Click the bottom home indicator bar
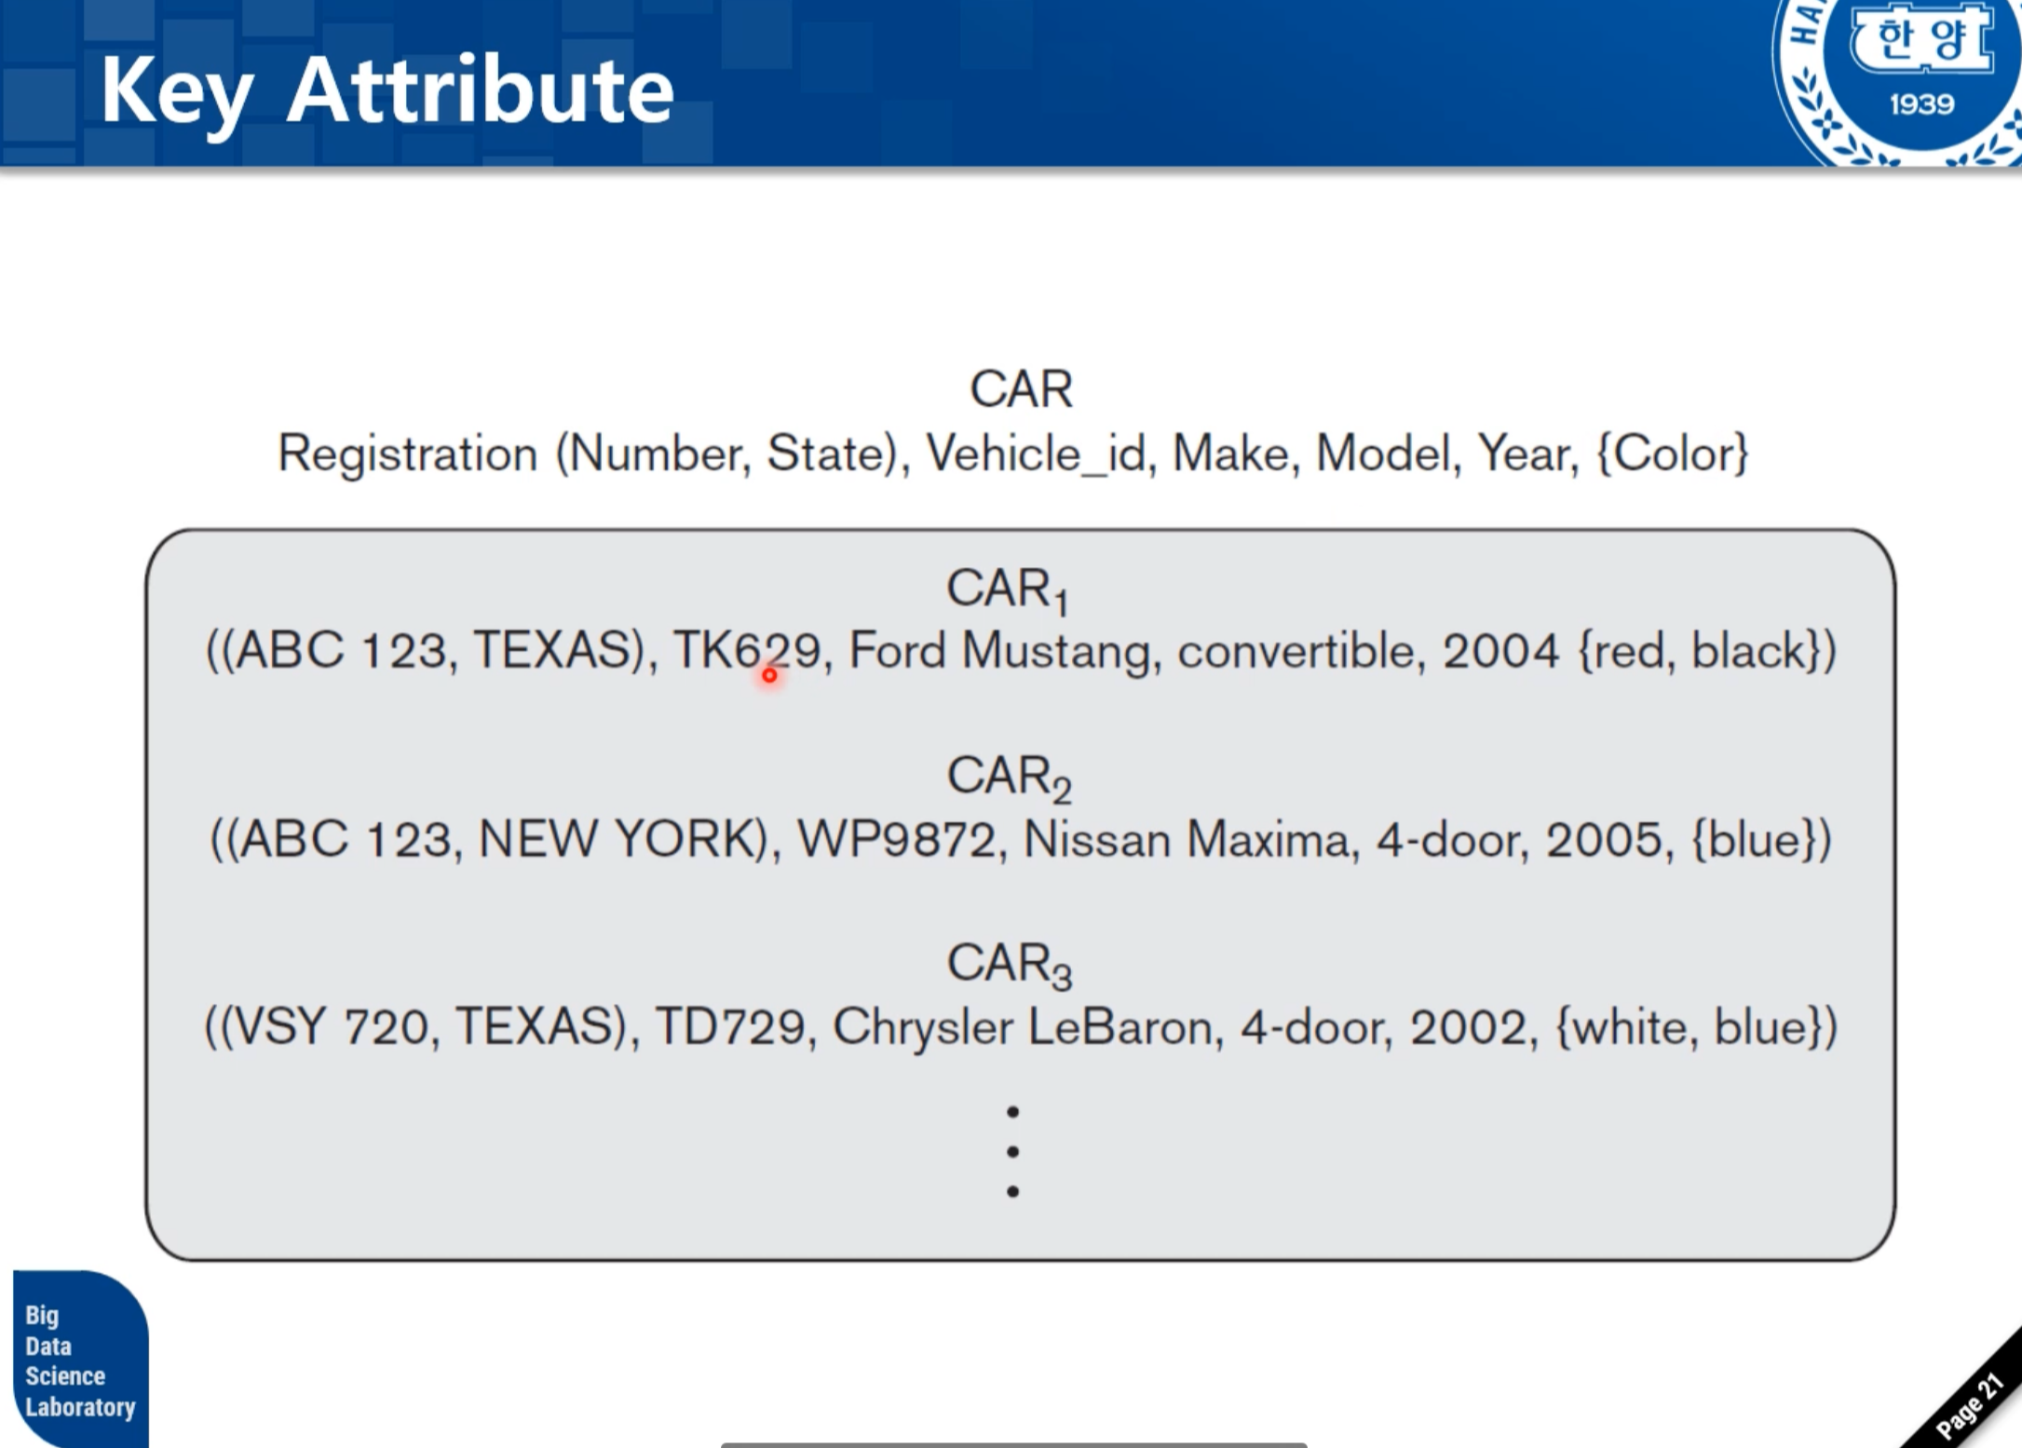The width and height of the screenshot is (2022, 1448). coord(1013,1443)
